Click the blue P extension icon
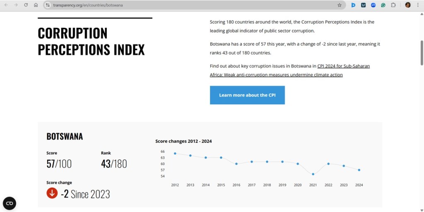Image resolution: width=424 pixels, height=212 pixels. point(354,5)
